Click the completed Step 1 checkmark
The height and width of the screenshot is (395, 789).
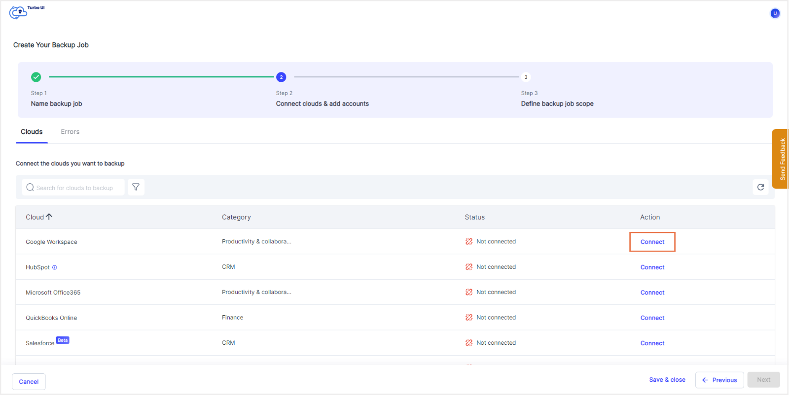click(36, 77)
